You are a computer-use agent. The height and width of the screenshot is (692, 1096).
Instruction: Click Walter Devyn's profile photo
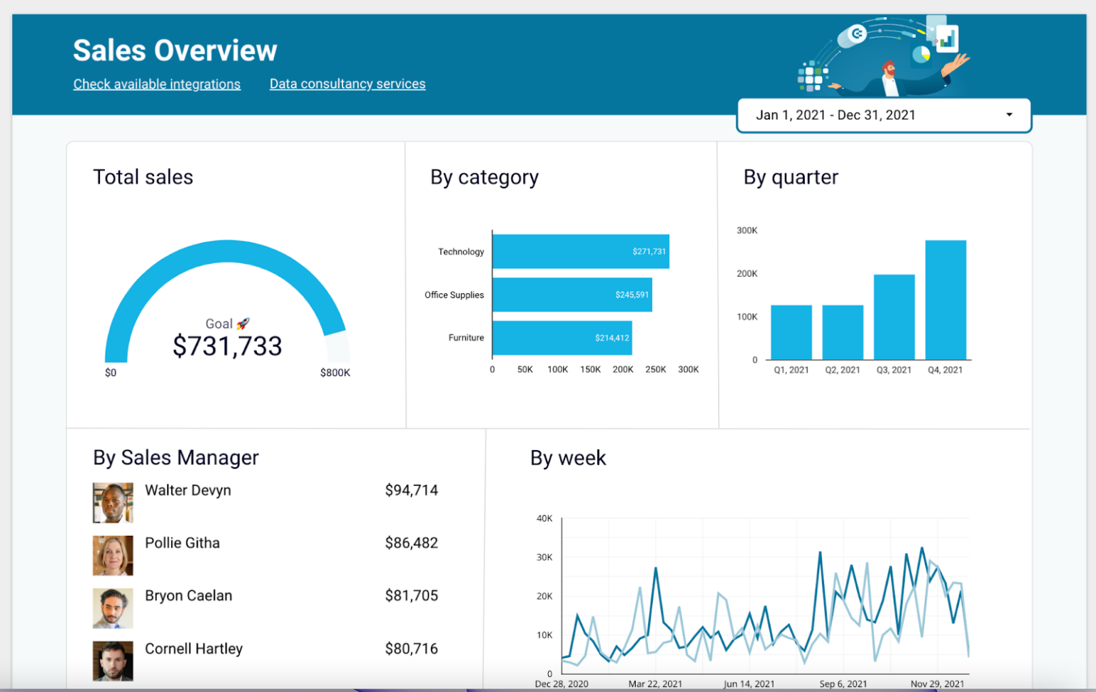pos(112,502)
